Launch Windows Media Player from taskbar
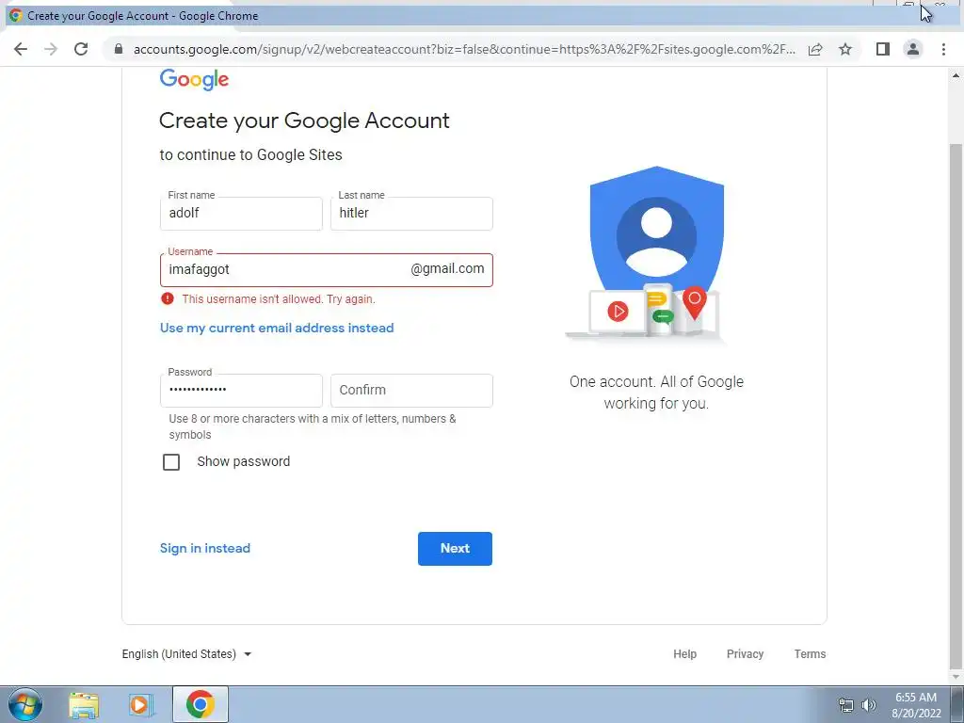Screen dimensions: 964x723 [x=139, y=705]
